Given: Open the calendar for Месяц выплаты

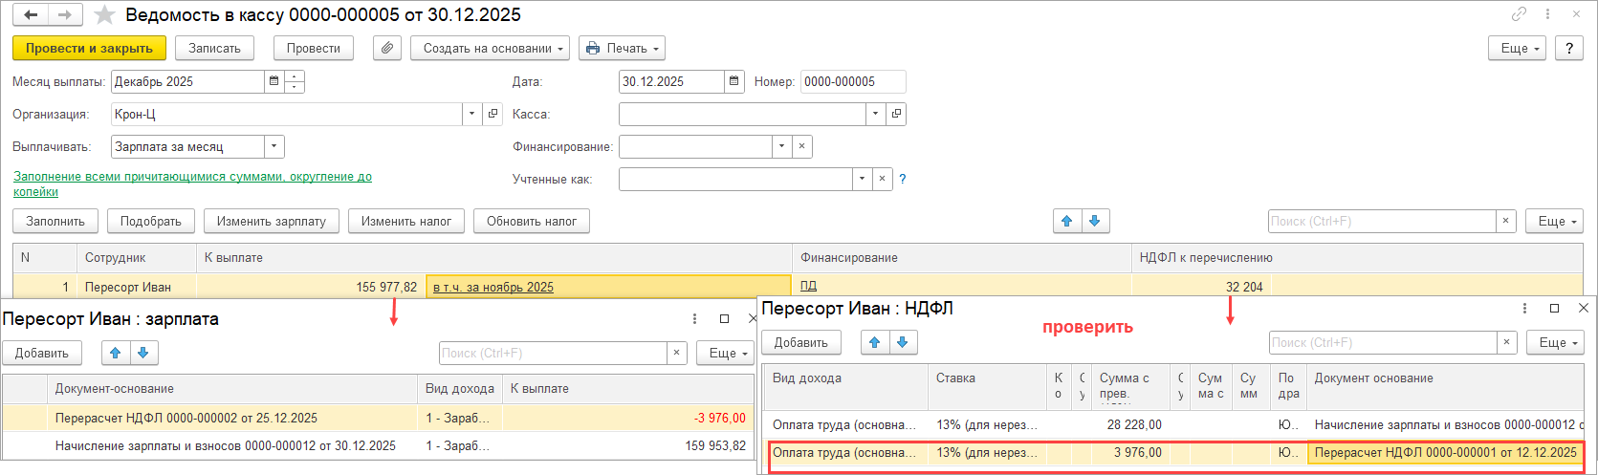Looking at the screenshot, I should tap(274, 82).
